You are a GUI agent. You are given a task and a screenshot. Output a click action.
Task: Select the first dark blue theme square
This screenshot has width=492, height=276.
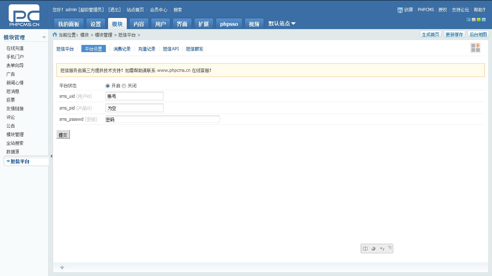(469, 20)
